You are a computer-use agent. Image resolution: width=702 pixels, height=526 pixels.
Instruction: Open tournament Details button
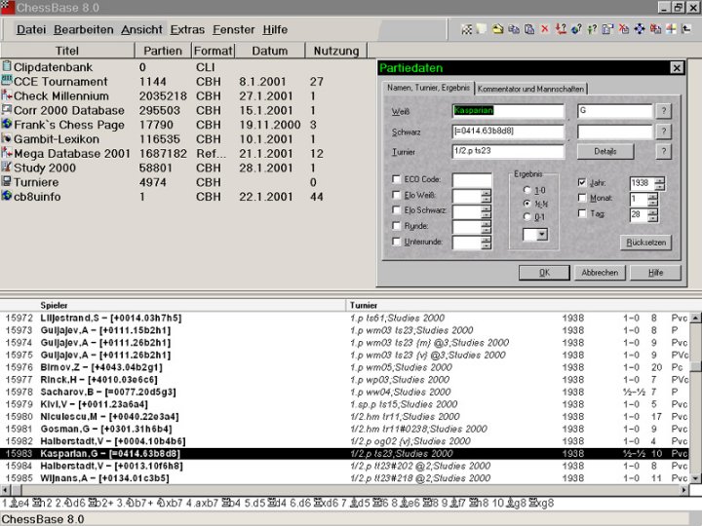click(x=605, y=151)
